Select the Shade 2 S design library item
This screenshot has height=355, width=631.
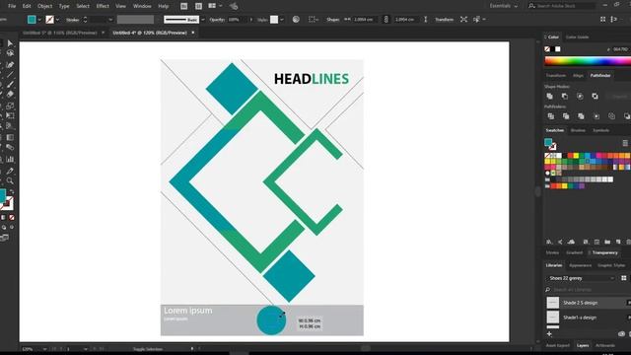pyautogui.click(x=588, y=303)
